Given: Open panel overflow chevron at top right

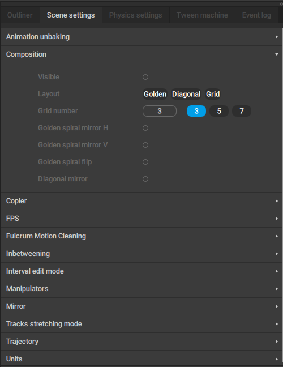Looking at the screenshot, I should (281, 4).
